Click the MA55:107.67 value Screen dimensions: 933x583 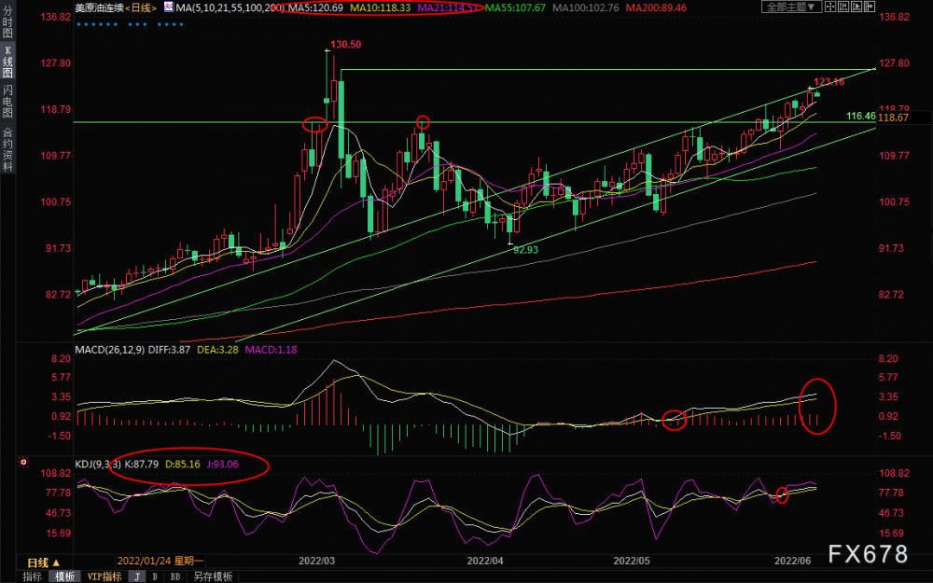[515, 7]
